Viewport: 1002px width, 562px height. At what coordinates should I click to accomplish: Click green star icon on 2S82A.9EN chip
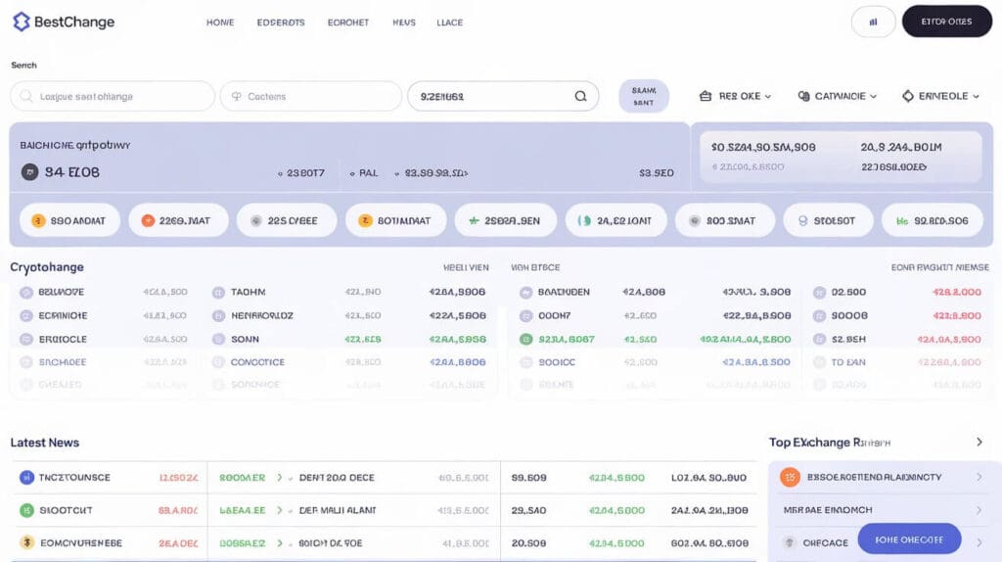(474, 220)
